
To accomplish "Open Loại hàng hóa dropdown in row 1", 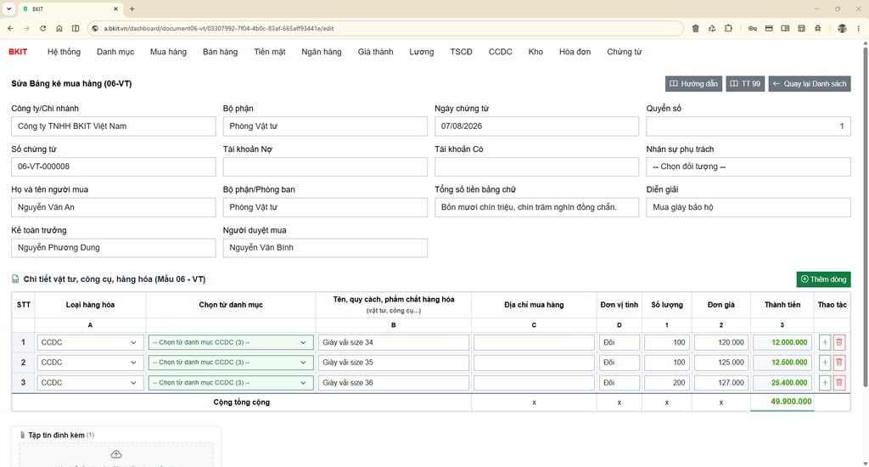I will point(90,342).
